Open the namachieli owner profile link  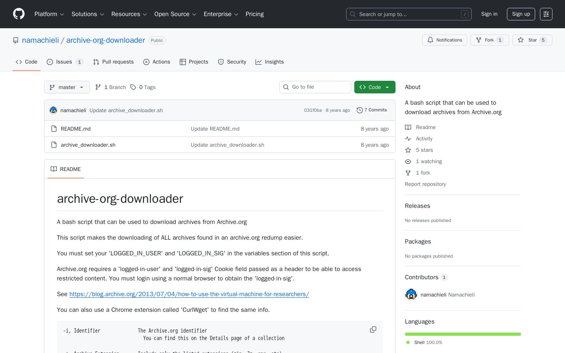click(40, 40)
